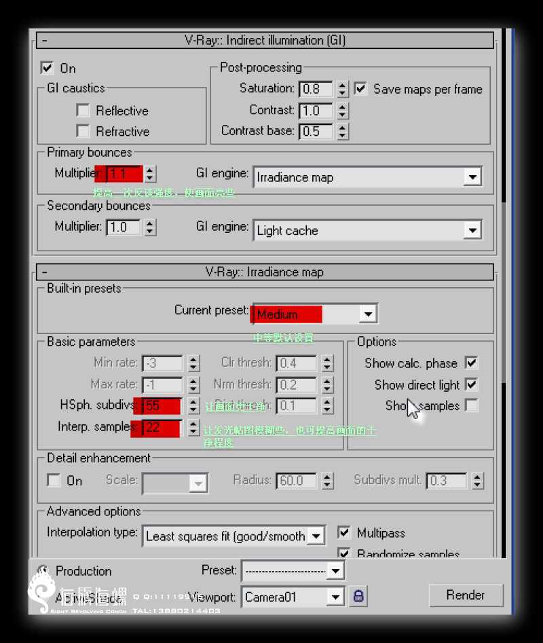The image size is (543, 643).
Task: Click the Interp. samples value field
Action: tap(162, 427)
